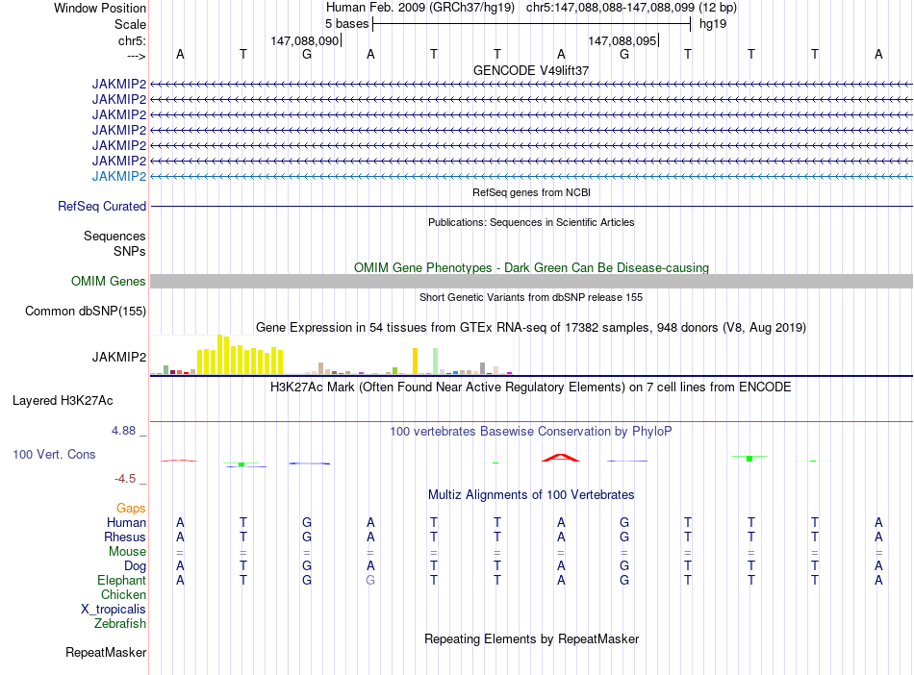Click the Human Feb. 2009 (GRCh37/hg19) assembly text
The image size is (914, 675).
coord(420,8)
